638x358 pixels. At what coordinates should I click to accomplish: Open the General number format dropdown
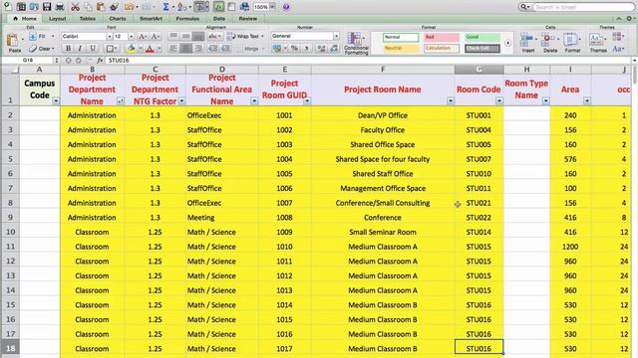[x=336, y=36]
